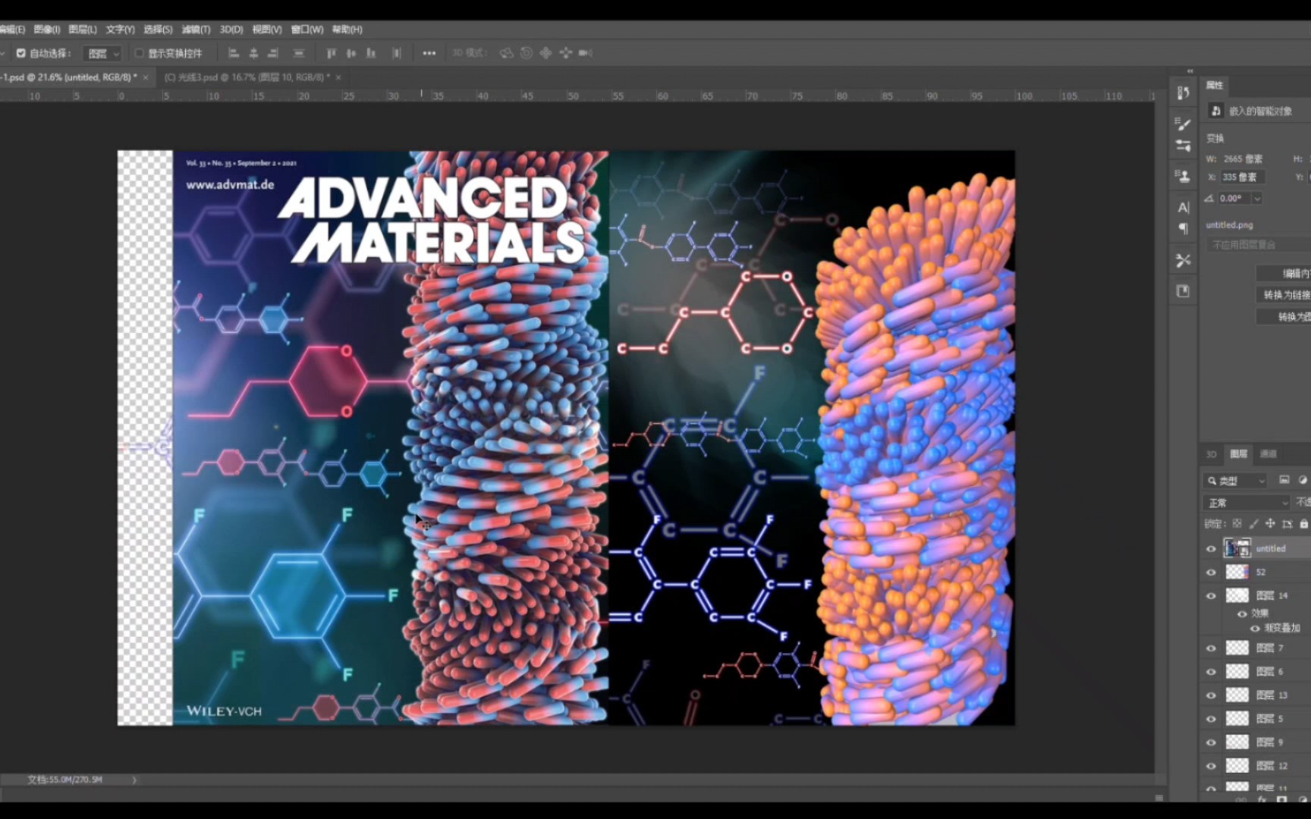Click lock transparent pixels icon
The height and width of the screenshot is (819, 1311).
(x=1237, y=524)
